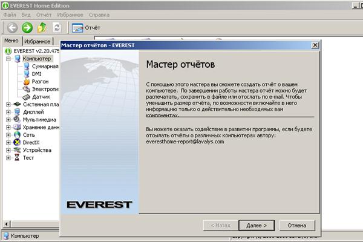Expand the DirectX node
This screenshot has width=363, height=242.
[8, 142]
